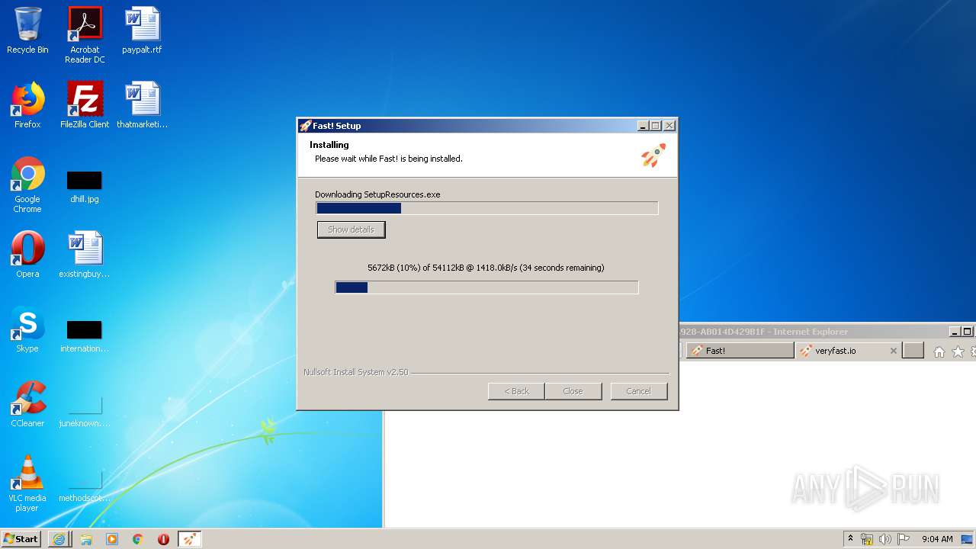This screenshot has width=976, height=549.
Task: Open Windows Explorer folder in taskbar
Action: 86,539
